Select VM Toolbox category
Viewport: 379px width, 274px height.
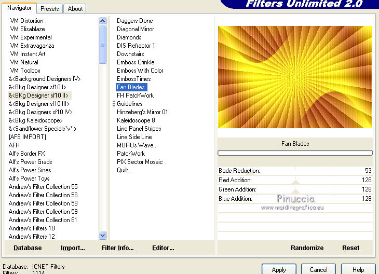pyautogui.click(x=25, y=71)
